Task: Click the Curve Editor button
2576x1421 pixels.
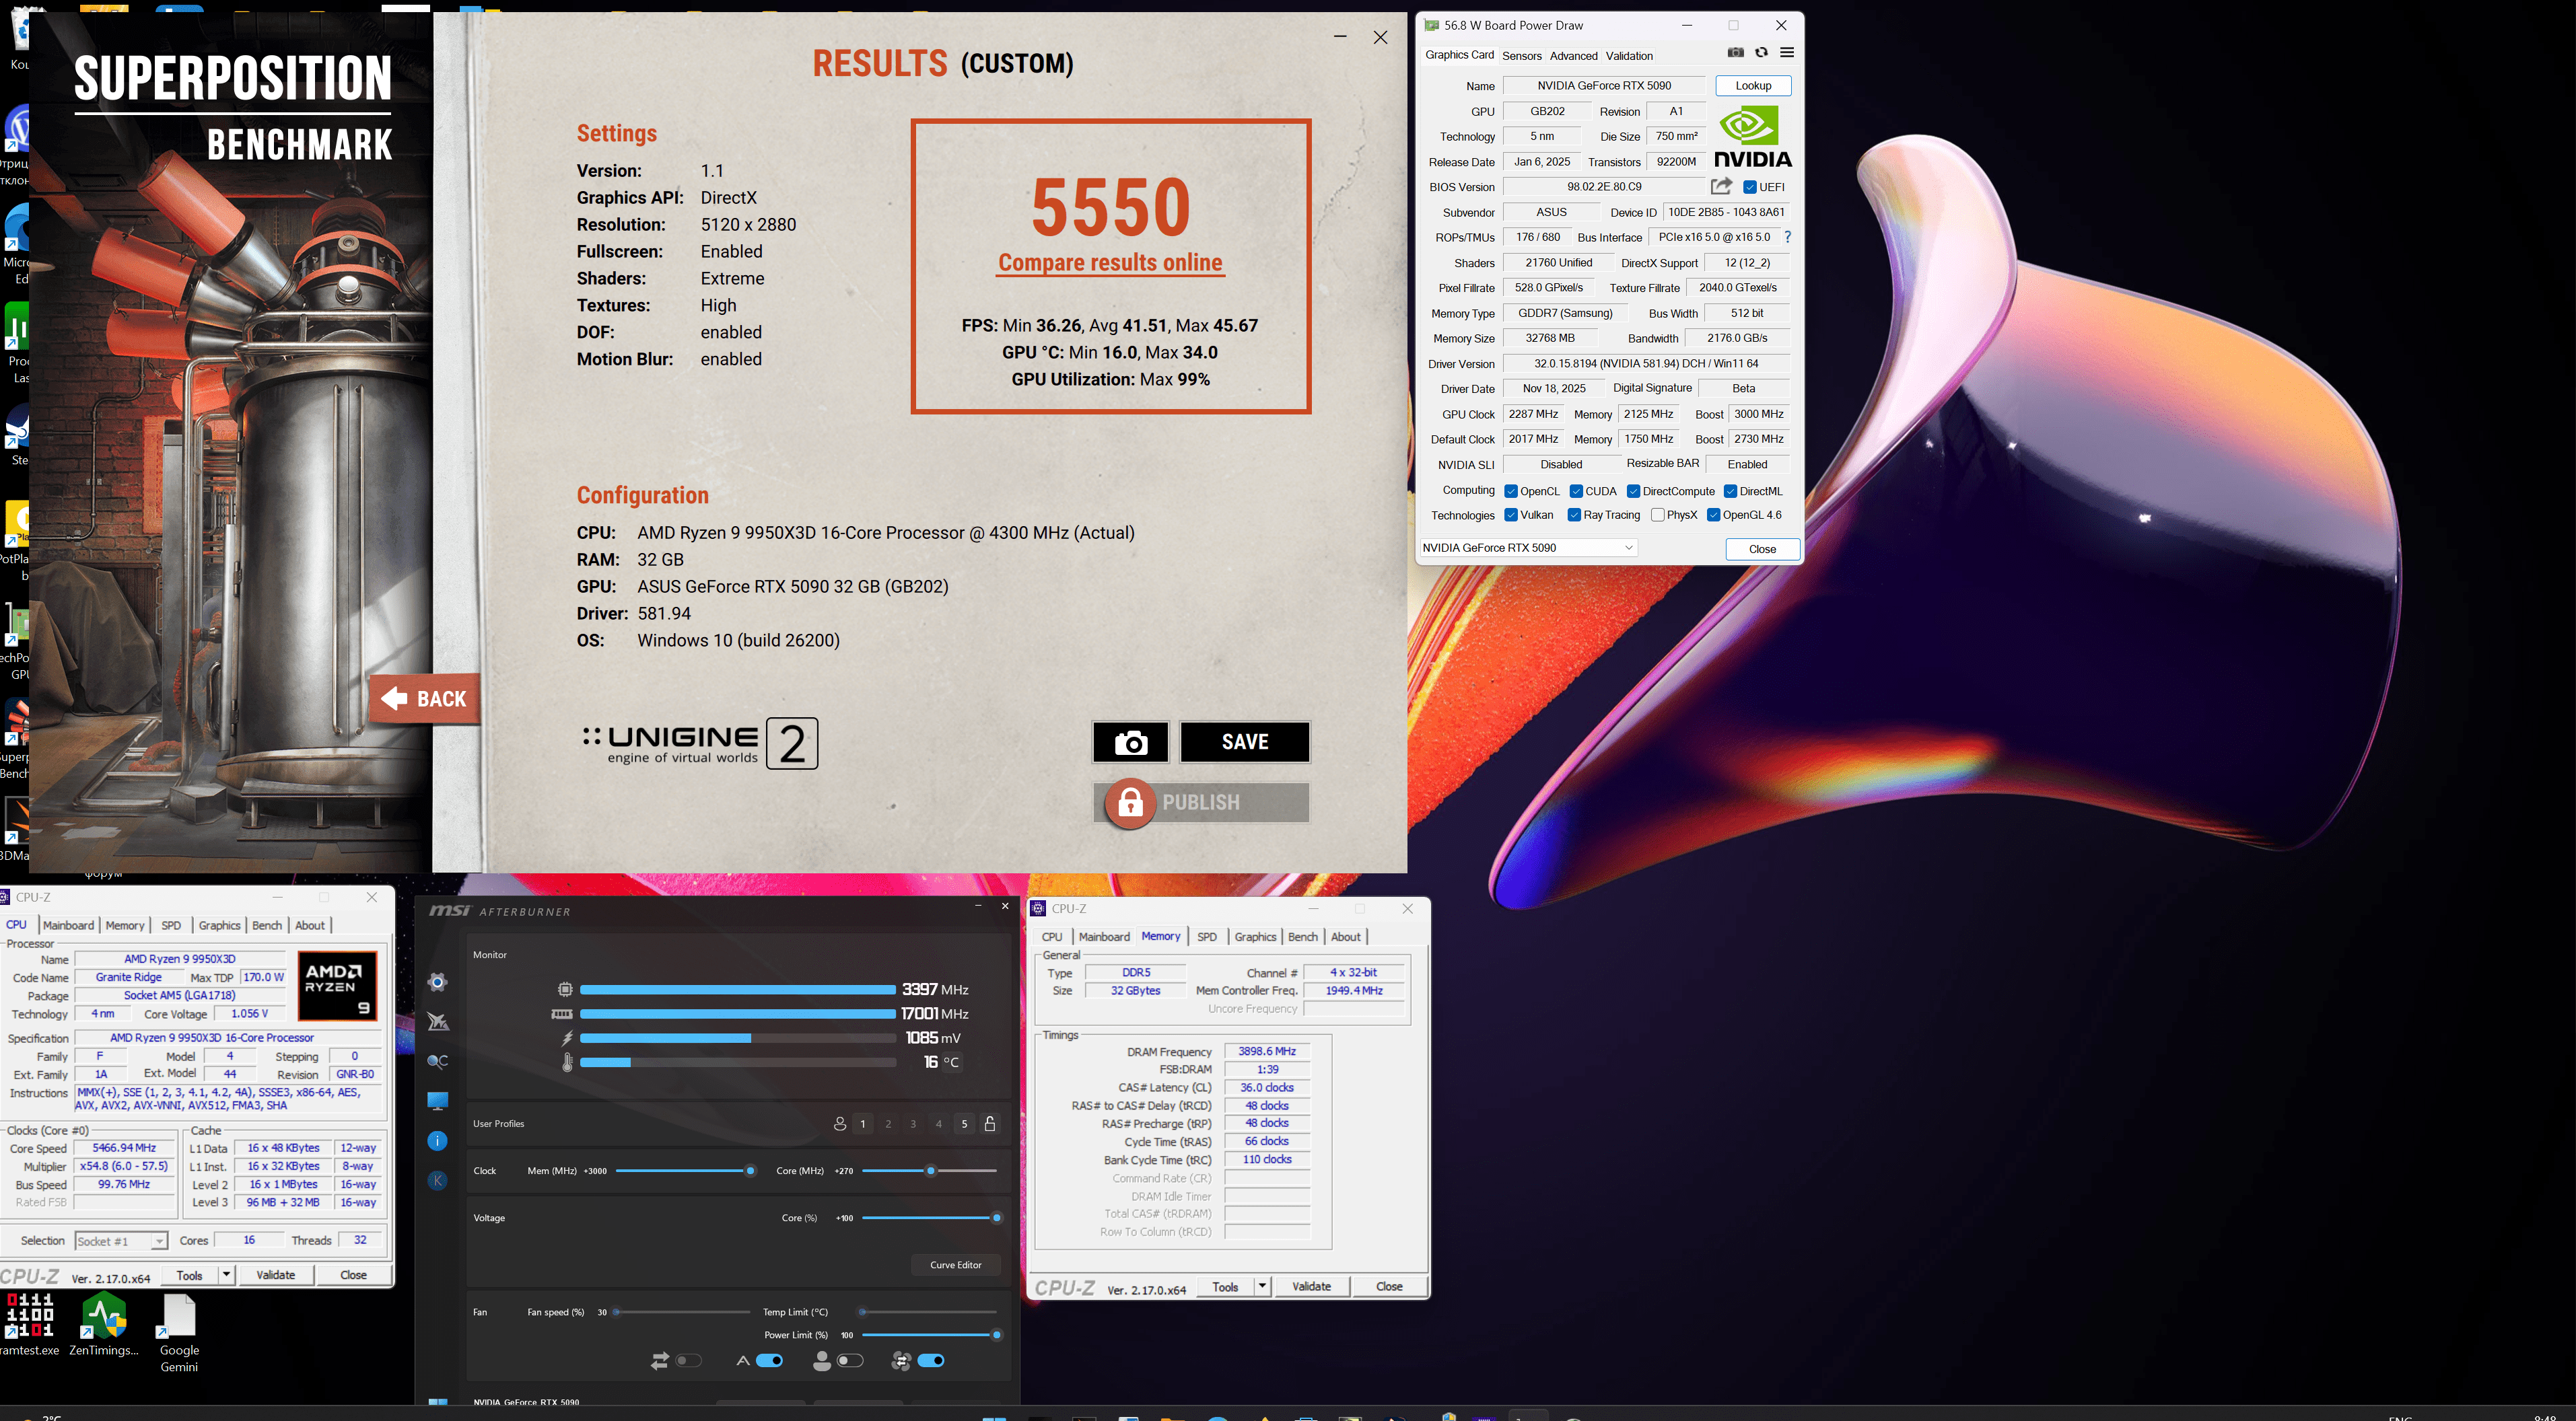Action: (x=955, y=1265)
